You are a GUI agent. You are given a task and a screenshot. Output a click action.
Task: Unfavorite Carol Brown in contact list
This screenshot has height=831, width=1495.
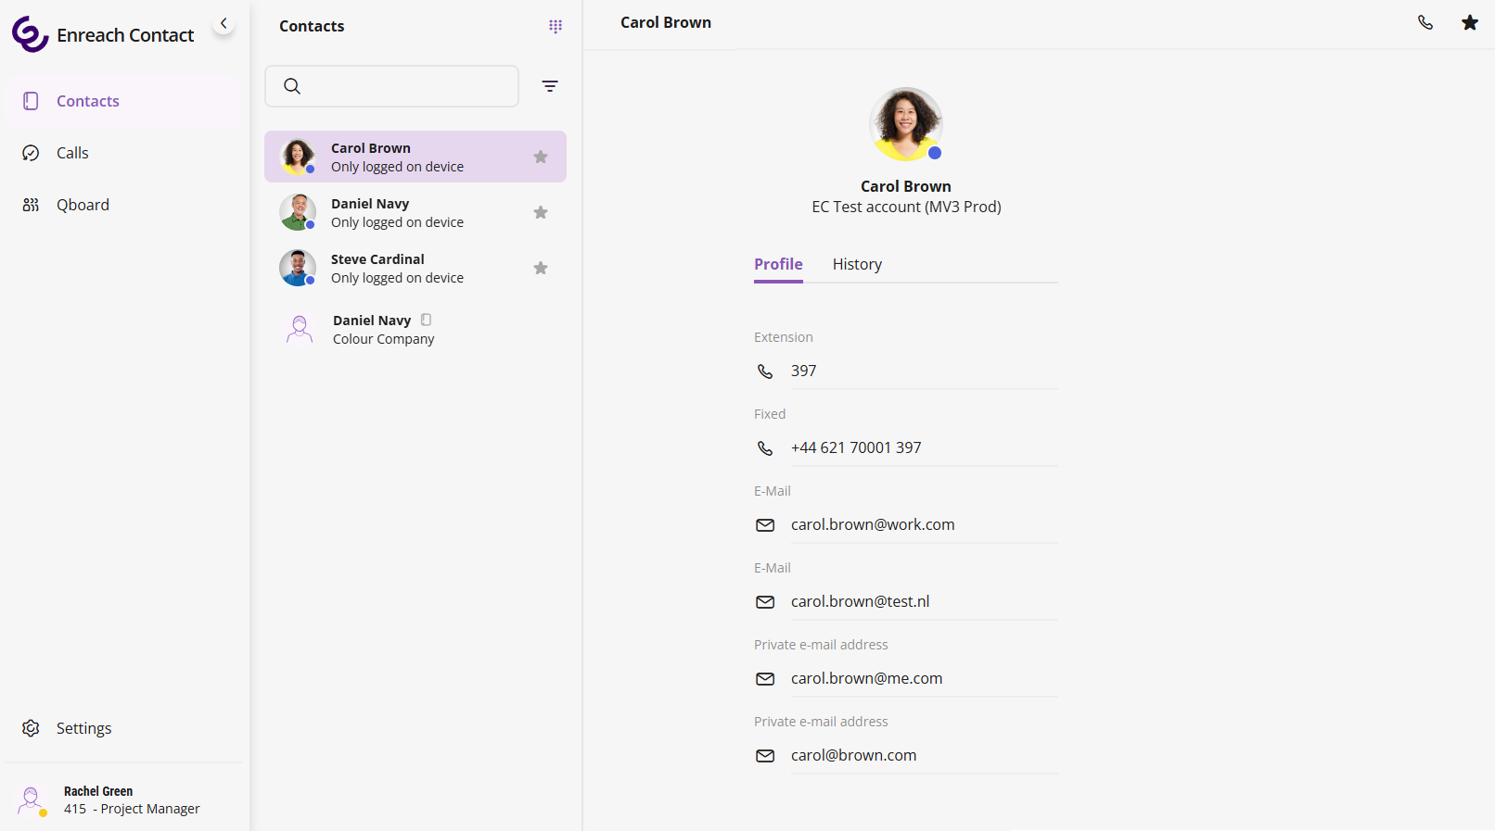[x=541, y=157]
